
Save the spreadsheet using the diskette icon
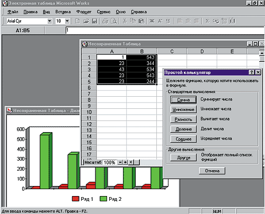pyautogui.click(x=95, y=21)
